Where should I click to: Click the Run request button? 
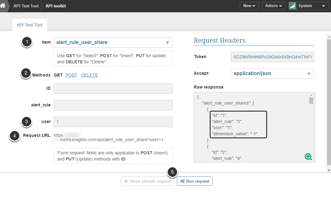point(195,181)
